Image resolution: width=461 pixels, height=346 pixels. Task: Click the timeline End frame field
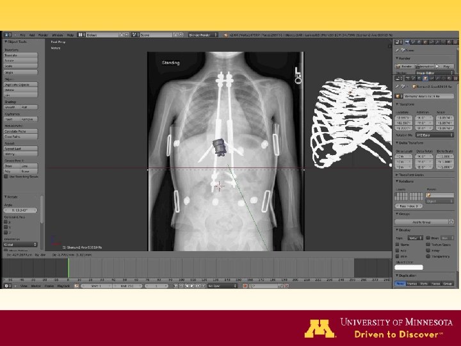point(128,286)
